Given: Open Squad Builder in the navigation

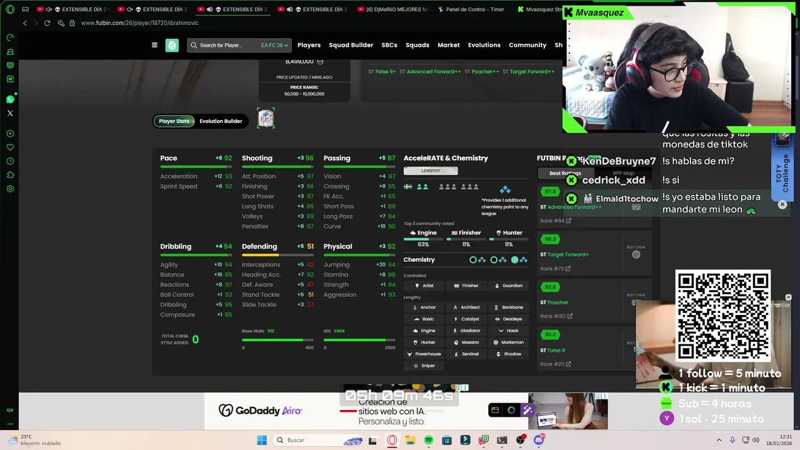Looking at the screenshot, I should click(x=351, y=45).
